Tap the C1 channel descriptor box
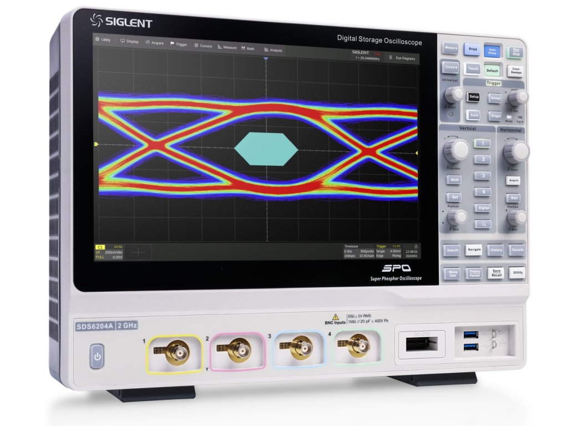Image resolution: width=568 pixels, height=426 pixels. 109,252
